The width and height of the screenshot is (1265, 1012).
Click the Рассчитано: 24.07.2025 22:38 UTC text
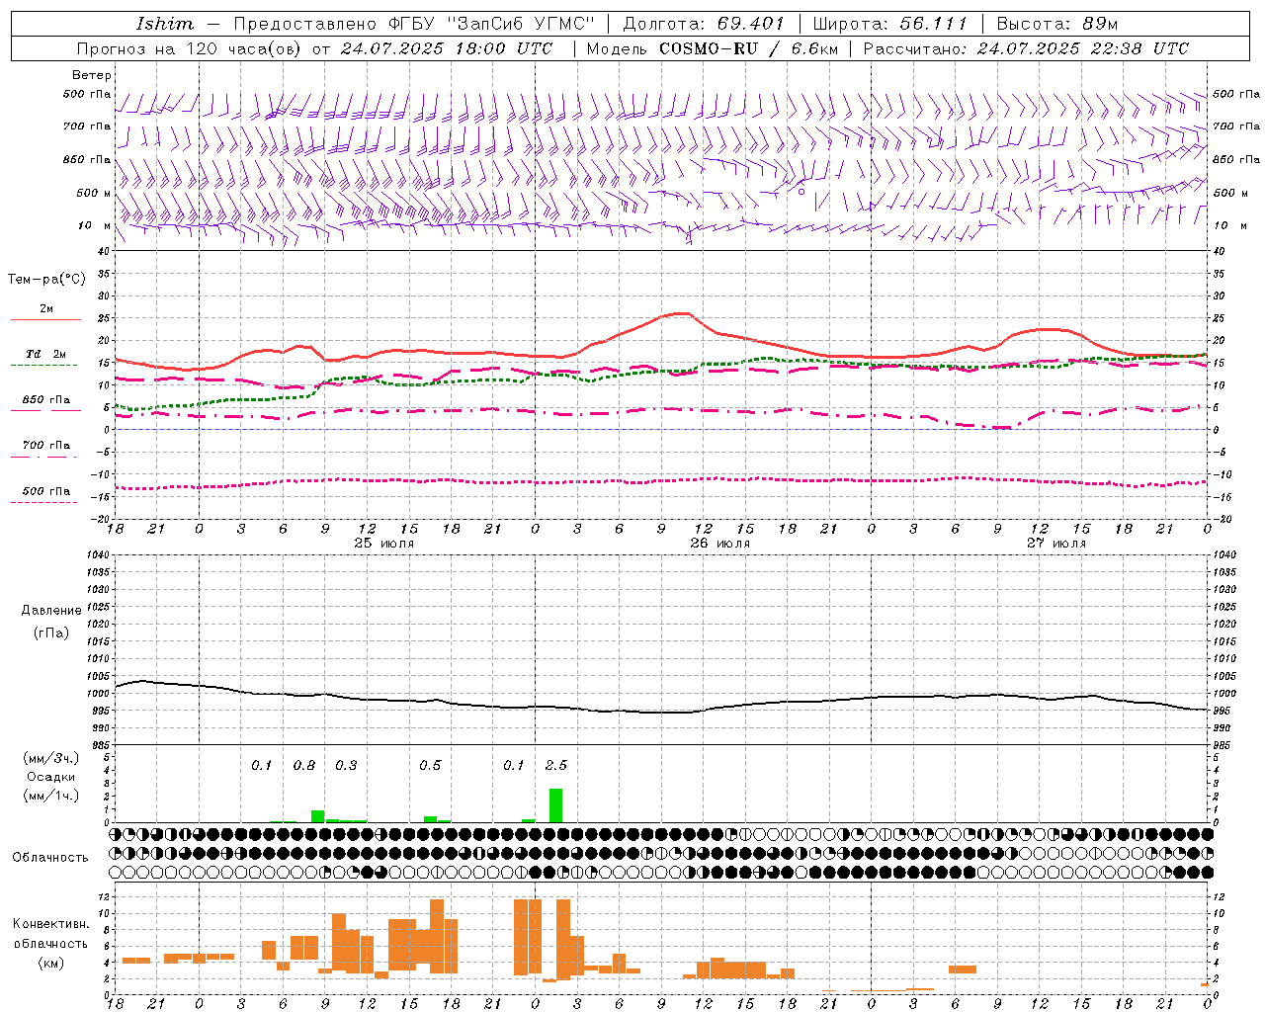click(1026, 48)
